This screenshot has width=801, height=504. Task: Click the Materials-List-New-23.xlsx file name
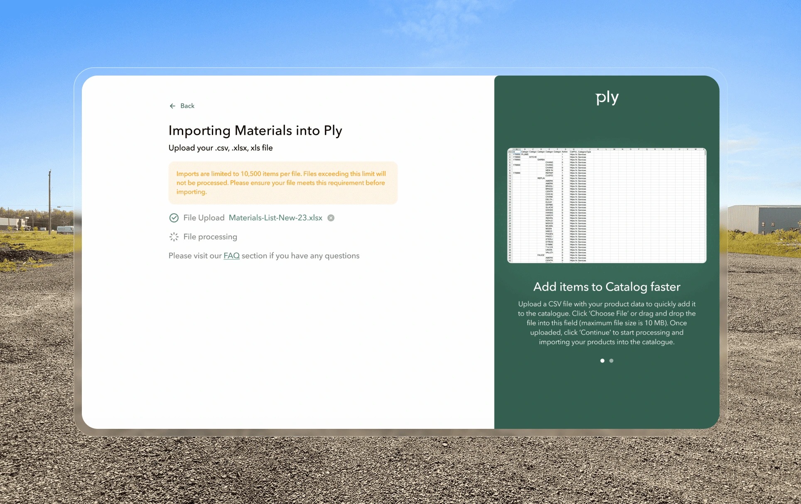click(275, 218)
